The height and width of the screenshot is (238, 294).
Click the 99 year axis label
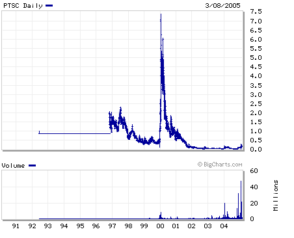coord(144,226)
